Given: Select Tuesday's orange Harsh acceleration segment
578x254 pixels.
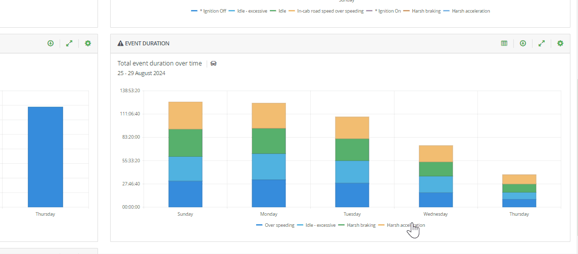Looking at the screenshot, I should [x=352, y=128].
